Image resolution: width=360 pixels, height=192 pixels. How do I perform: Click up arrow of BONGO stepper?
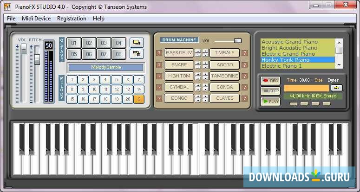point(198,96)
